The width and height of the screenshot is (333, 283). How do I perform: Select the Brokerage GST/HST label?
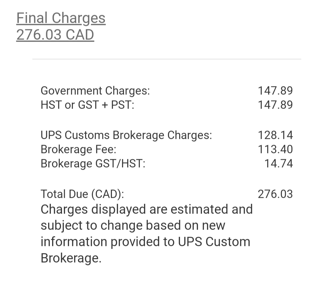click(x=93, y=164)
